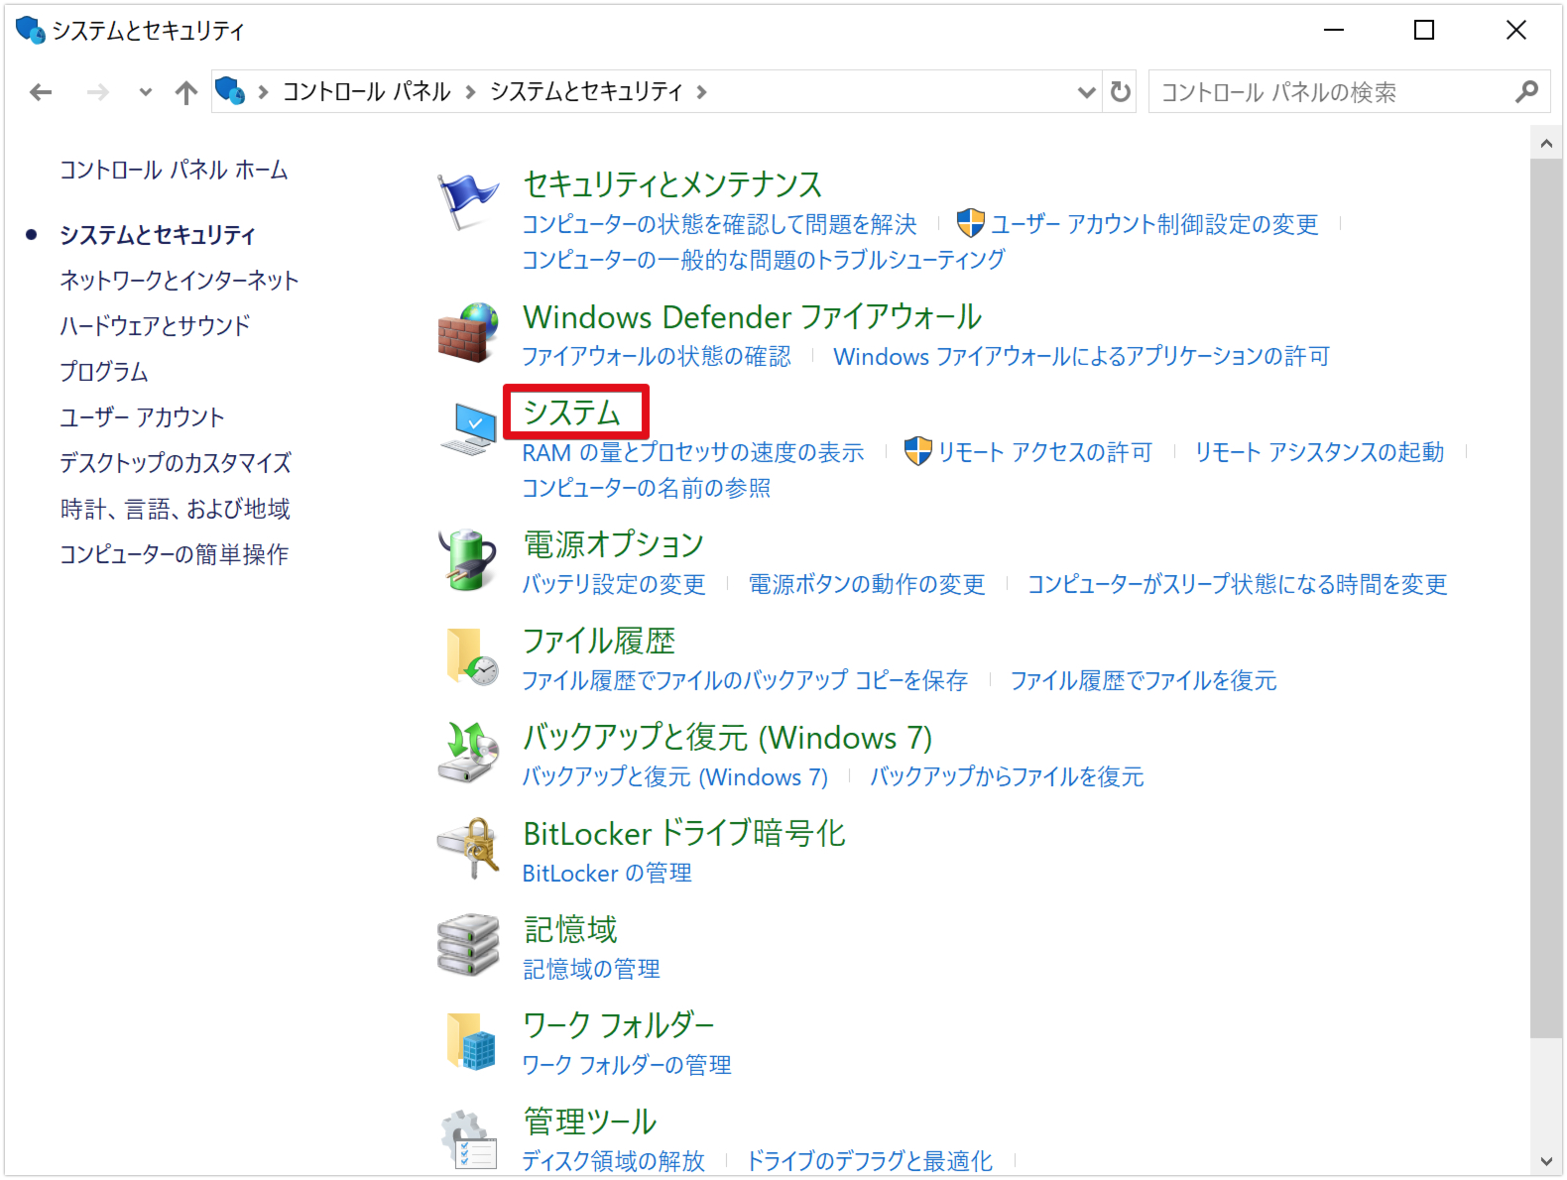Open 管理ツール heading link

click(x=589, y=1121)
